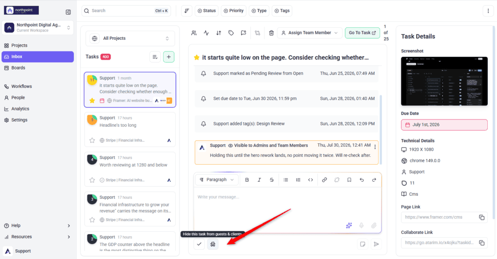
Task: Click the bookmark icon in editor toolbar
Action: [x=349, y=180]
